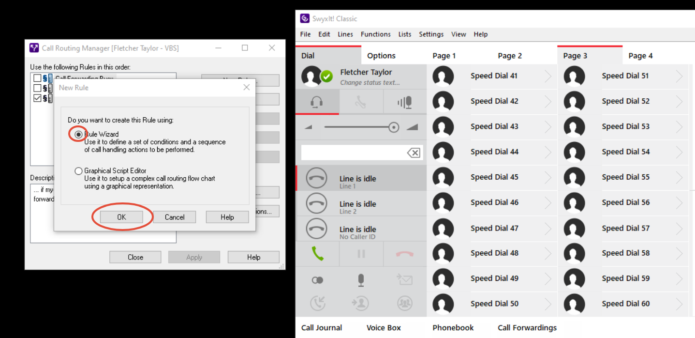Image resolution: width=695 pixels, height=338 pixels.
Task: Expand arrow next to Speed Dial 43
Action: pyautogui.click(x=548, y=126)
